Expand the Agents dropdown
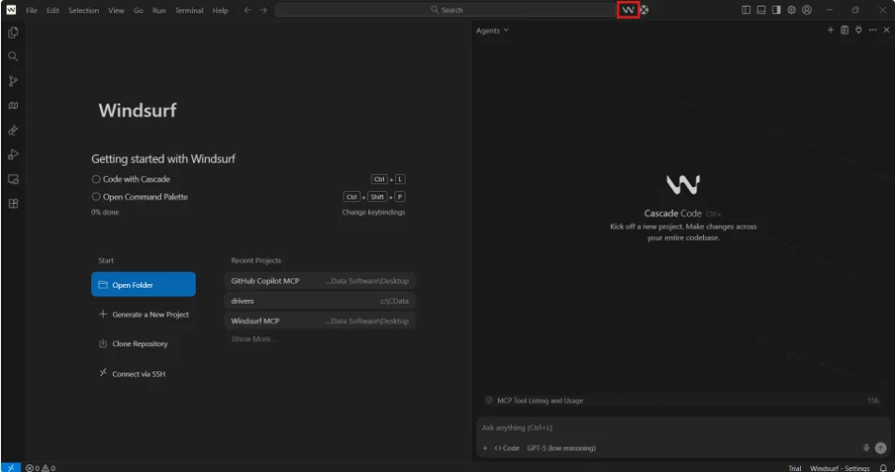The image size is (895, 472). pyautogui.click(x=492, y=30)
